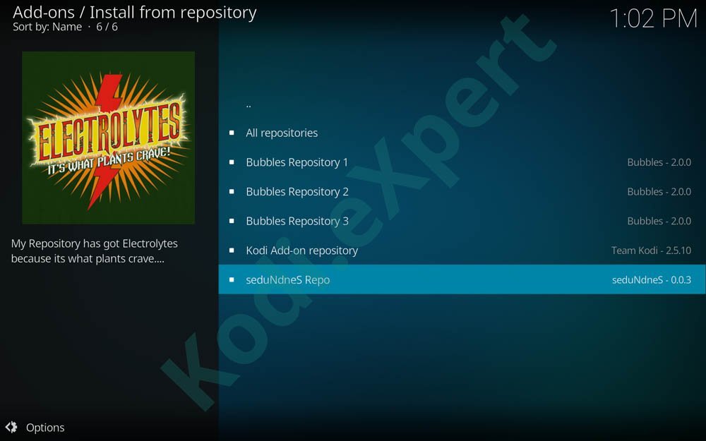The image size is (706, 441).
Task: Click bullet icon beside seduNdneS Repo
Action: point(232,279)
